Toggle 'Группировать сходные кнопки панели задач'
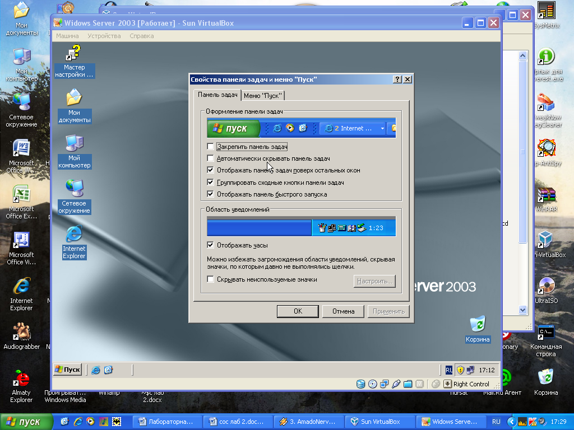The width and height of the screenshot is (574, 430). pos(211,182)
